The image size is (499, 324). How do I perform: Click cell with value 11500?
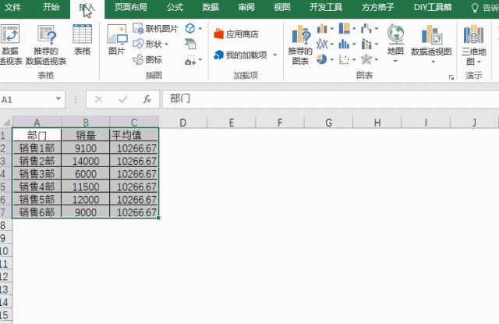86,187
